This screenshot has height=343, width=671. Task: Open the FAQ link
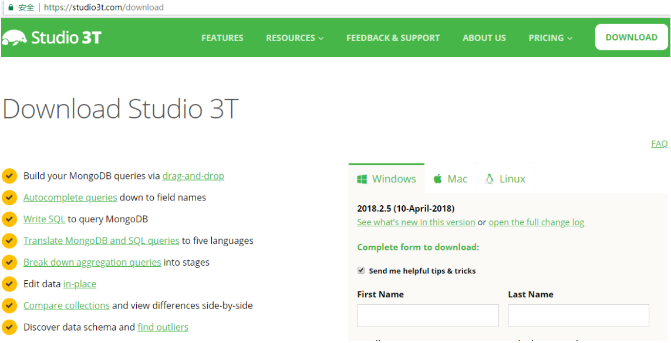tap(659, 144)
